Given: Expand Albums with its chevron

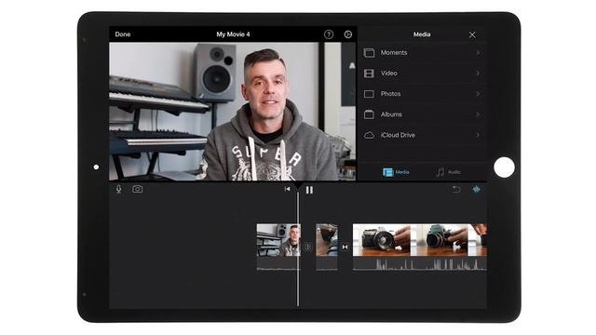Looking at the screenshot, I should coord(478,114).
